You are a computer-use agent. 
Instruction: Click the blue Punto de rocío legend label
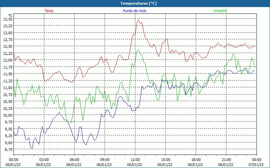134,11
